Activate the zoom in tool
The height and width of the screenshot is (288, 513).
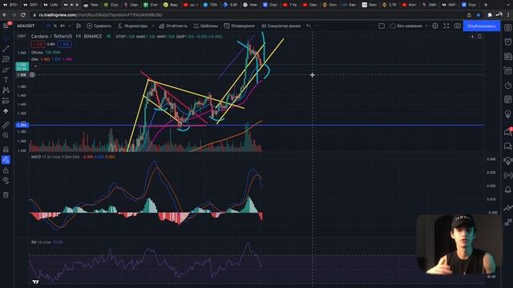6,135
